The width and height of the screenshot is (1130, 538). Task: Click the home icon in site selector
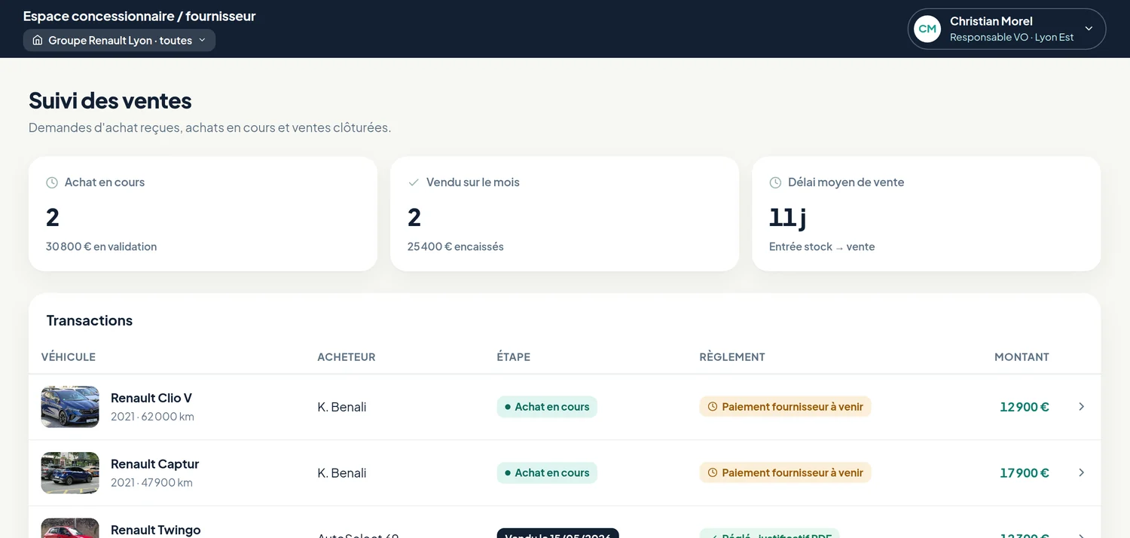click(38, 40)
